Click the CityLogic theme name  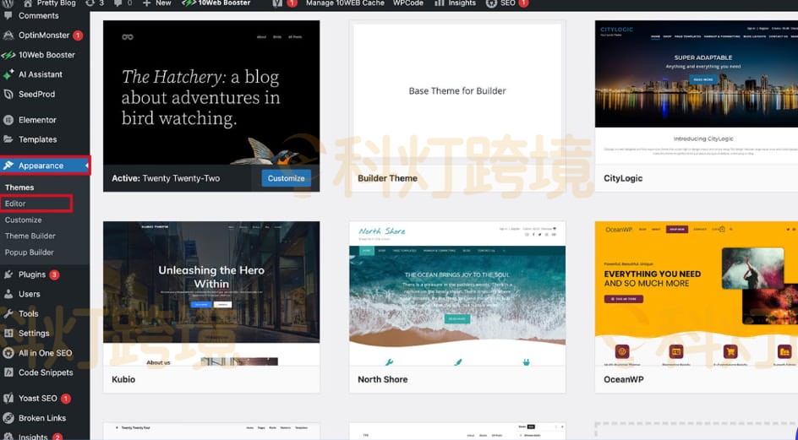(x=623, y=178)
